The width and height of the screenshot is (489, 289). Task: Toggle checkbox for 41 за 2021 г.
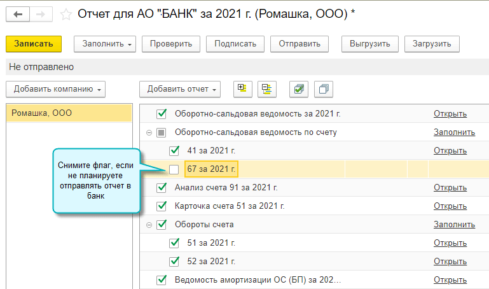[174, 151]
